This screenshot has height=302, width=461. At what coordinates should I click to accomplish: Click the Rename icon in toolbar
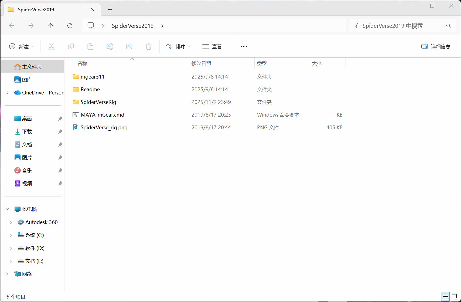click(110, 46)
